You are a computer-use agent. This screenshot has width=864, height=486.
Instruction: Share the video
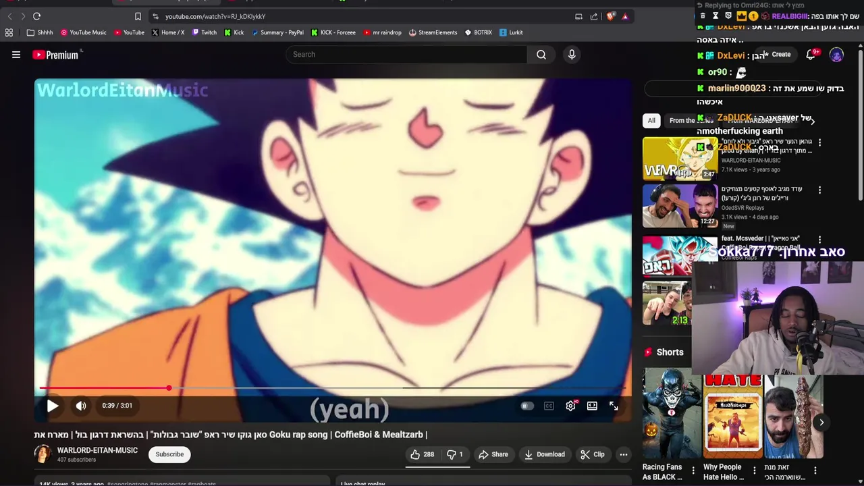click(493, 454)
